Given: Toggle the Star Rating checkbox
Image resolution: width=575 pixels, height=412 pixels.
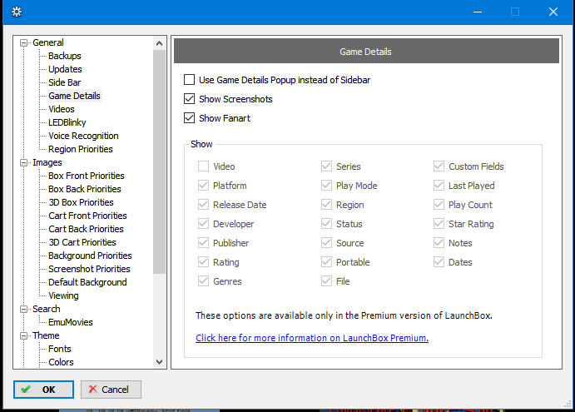Looking at the screenshot, I should click(439, 223).
